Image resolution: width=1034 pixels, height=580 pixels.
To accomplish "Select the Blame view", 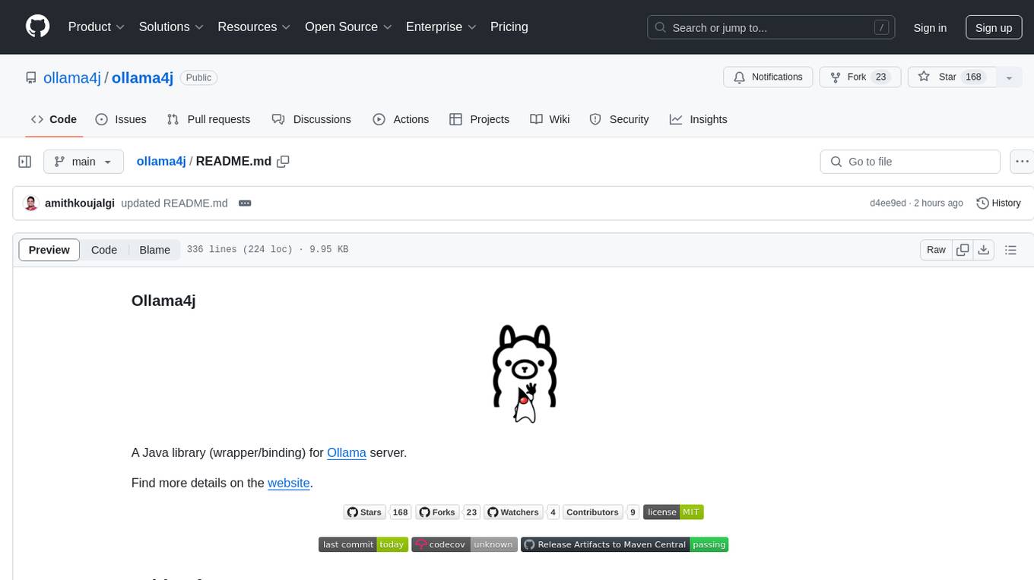I will point(154,250).
